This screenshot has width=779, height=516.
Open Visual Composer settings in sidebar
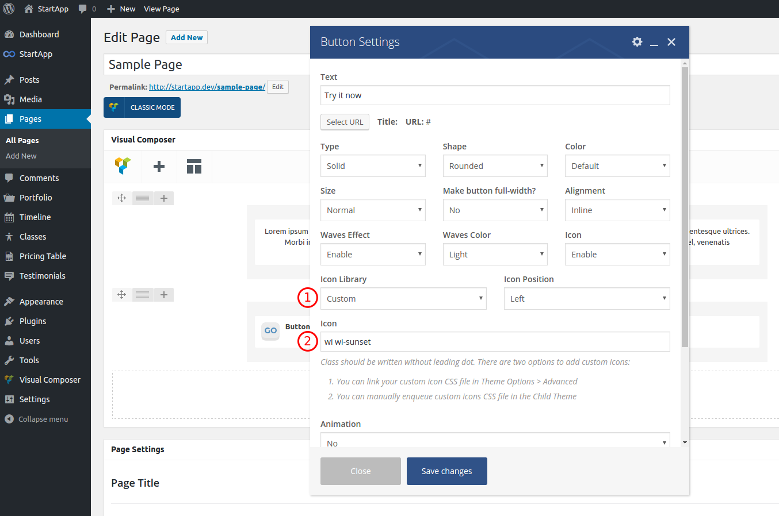(45, 380)
